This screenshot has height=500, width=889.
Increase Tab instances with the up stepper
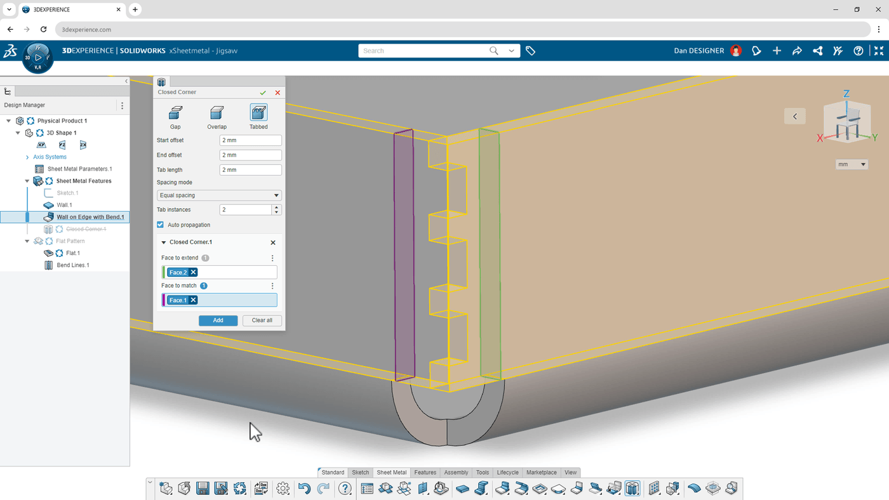point(276,206)
